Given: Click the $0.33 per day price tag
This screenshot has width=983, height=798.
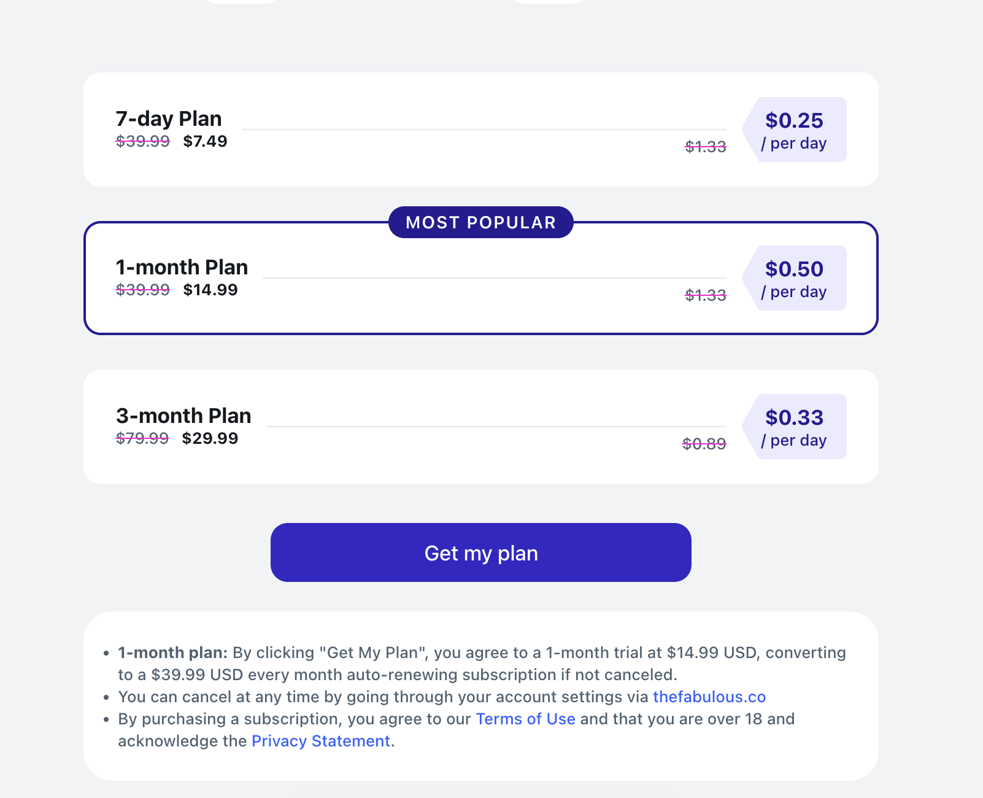Looking at the screenshot, I should coord(794,427).
